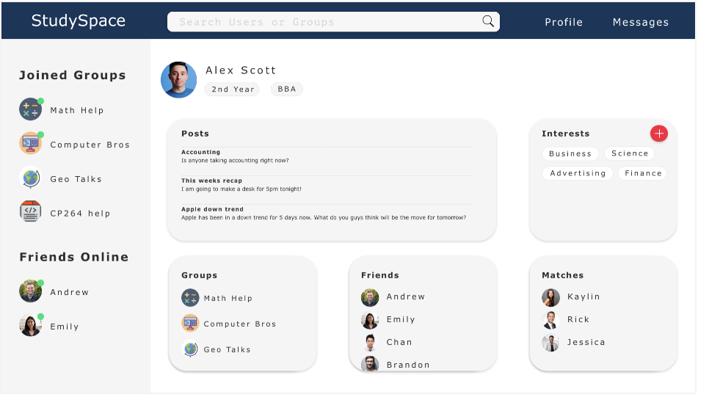Viewport: 709px width, 400px height.
Task: Select Geo Talks globe icon in sidebar
Action: (30, 178)
